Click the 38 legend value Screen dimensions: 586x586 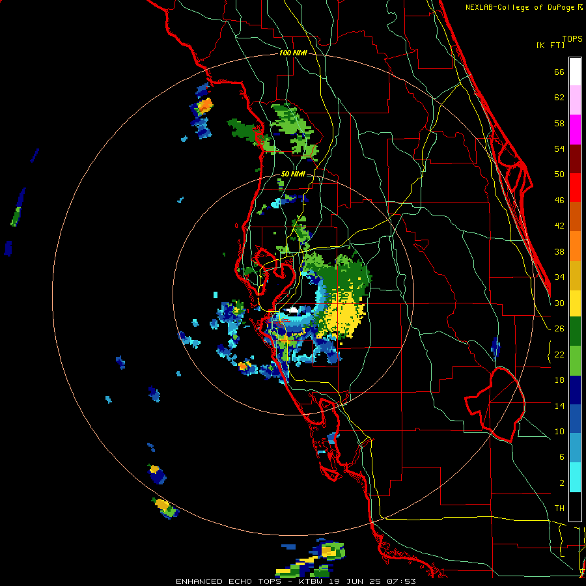coord(559,251)
